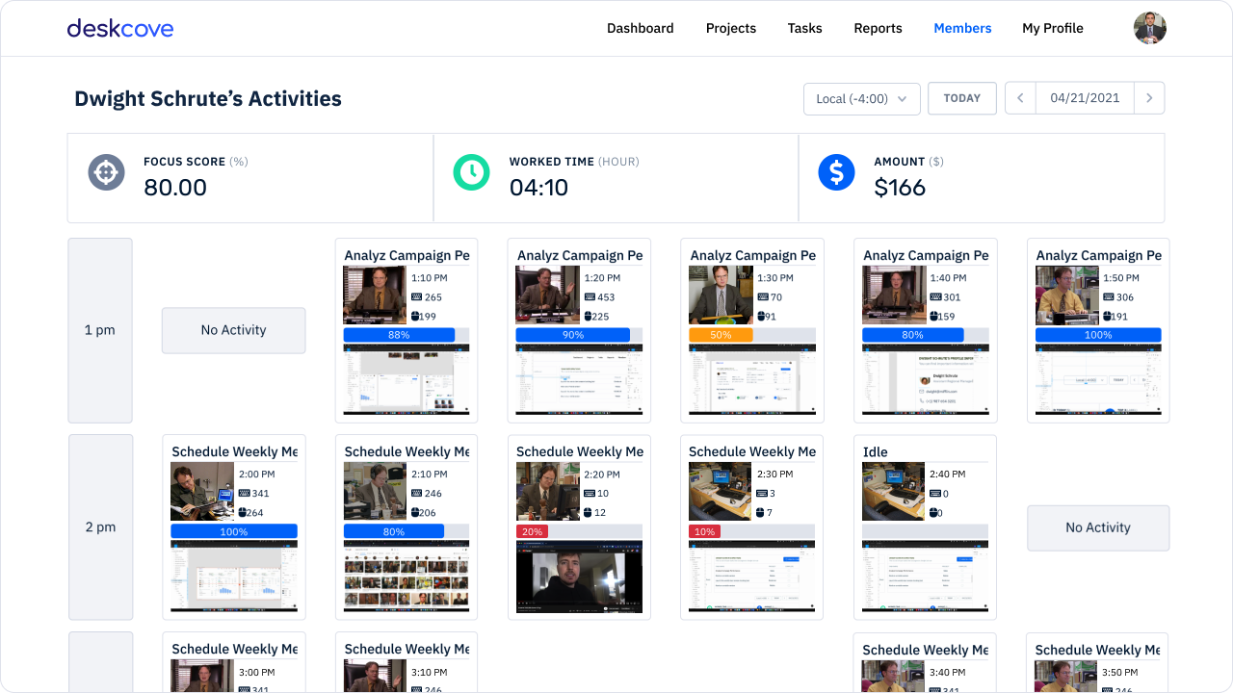Go to the previous day with left chevron
Screen dimensions: 1233x693
tap(1021, 98)
